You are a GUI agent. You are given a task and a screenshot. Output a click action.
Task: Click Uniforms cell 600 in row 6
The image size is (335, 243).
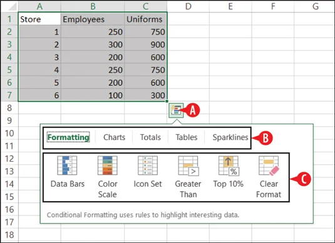coord(146,82)
